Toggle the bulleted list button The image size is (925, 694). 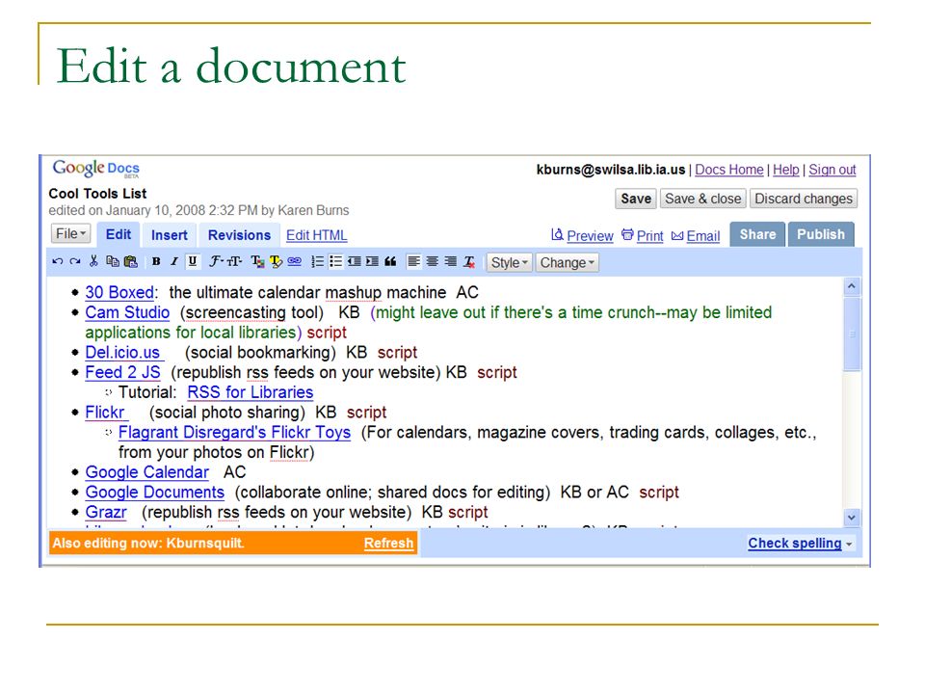pos(335,261)
